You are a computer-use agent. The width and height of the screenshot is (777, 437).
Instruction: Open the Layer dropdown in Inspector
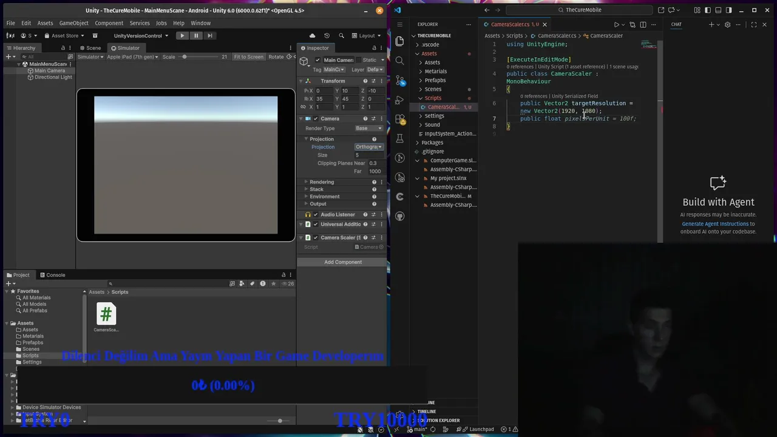point(375,69)
